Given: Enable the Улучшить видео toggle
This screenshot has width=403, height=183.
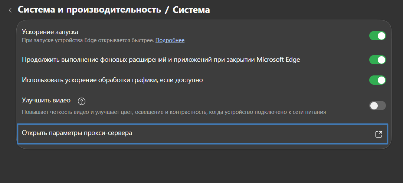Looking at the screenshot, I should click(377, 106).
